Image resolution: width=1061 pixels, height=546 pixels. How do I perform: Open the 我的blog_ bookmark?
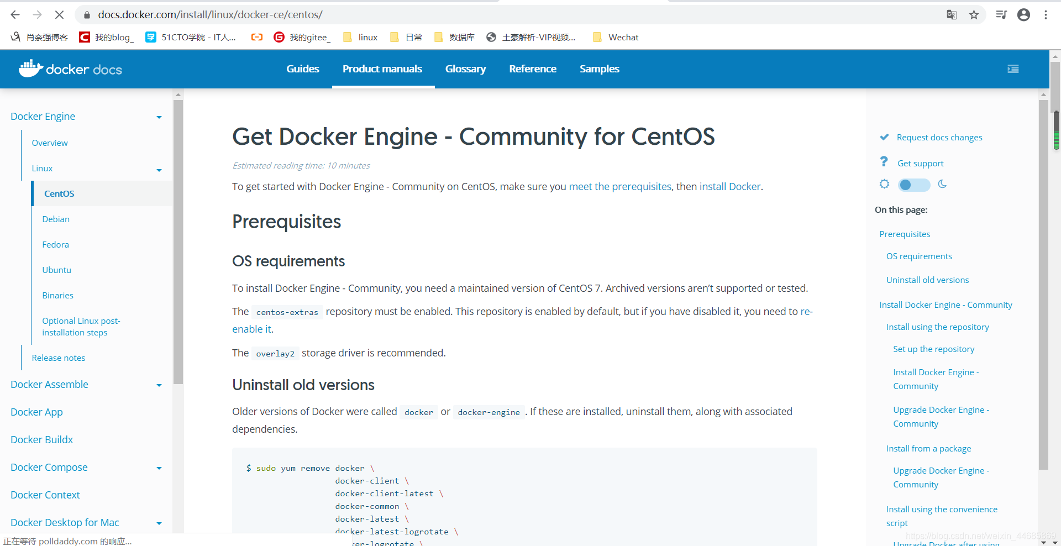point(107,37)
